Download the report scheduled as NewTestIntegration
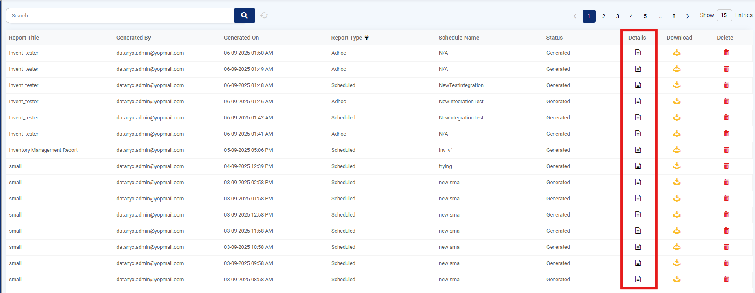 tap(677, 85)
